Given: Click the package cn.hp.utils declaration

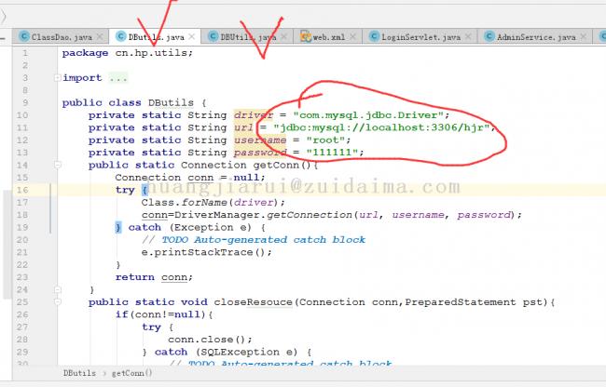Looking at the screenshot, I should pyautogui.click(x=128, y=53).
